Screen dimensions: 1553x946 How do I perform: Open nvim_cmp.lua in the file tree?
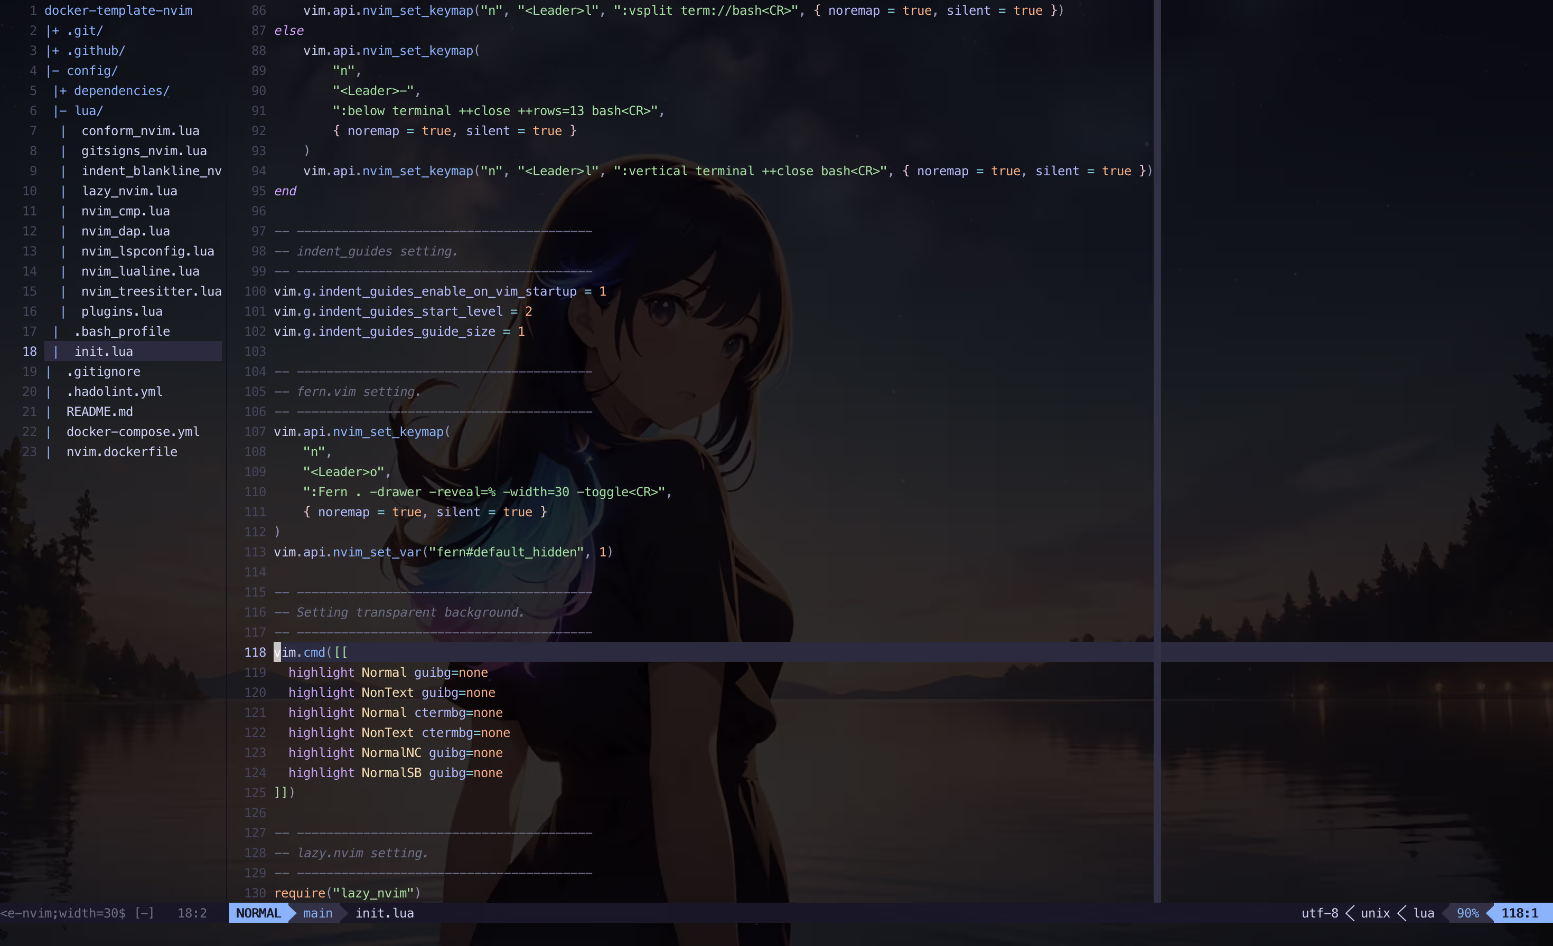[125, 211]
